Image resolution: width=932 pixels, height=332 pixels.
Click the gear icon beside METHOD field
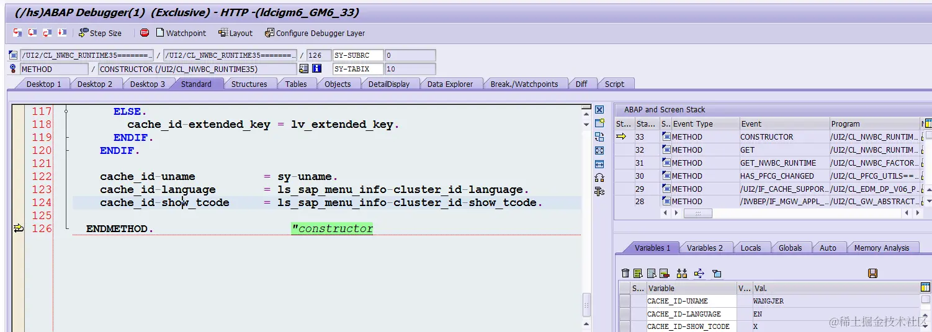point(13,69)
